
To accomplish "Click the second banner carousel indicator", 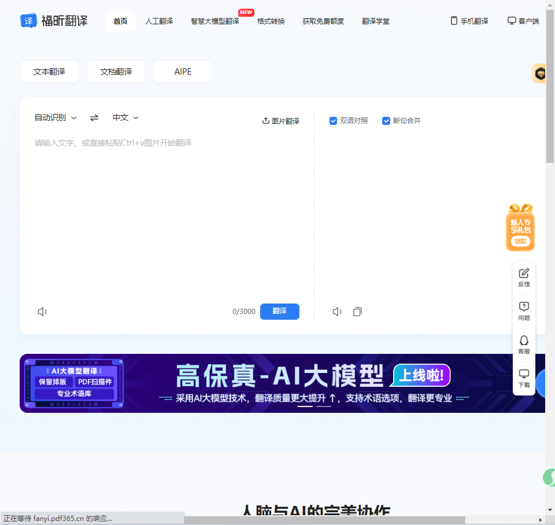I will (x=324, y=406).
